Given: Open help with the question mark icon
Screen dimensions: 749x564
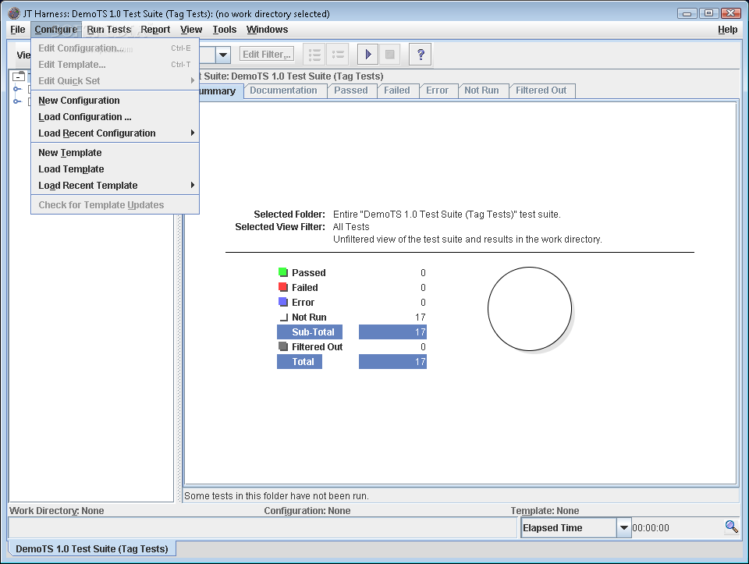Looking at the screenshot, I should [x=421, y=55].
